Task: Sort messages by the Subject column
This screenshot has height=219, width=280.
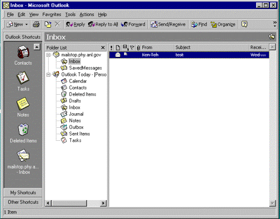Action: [211, 48]
